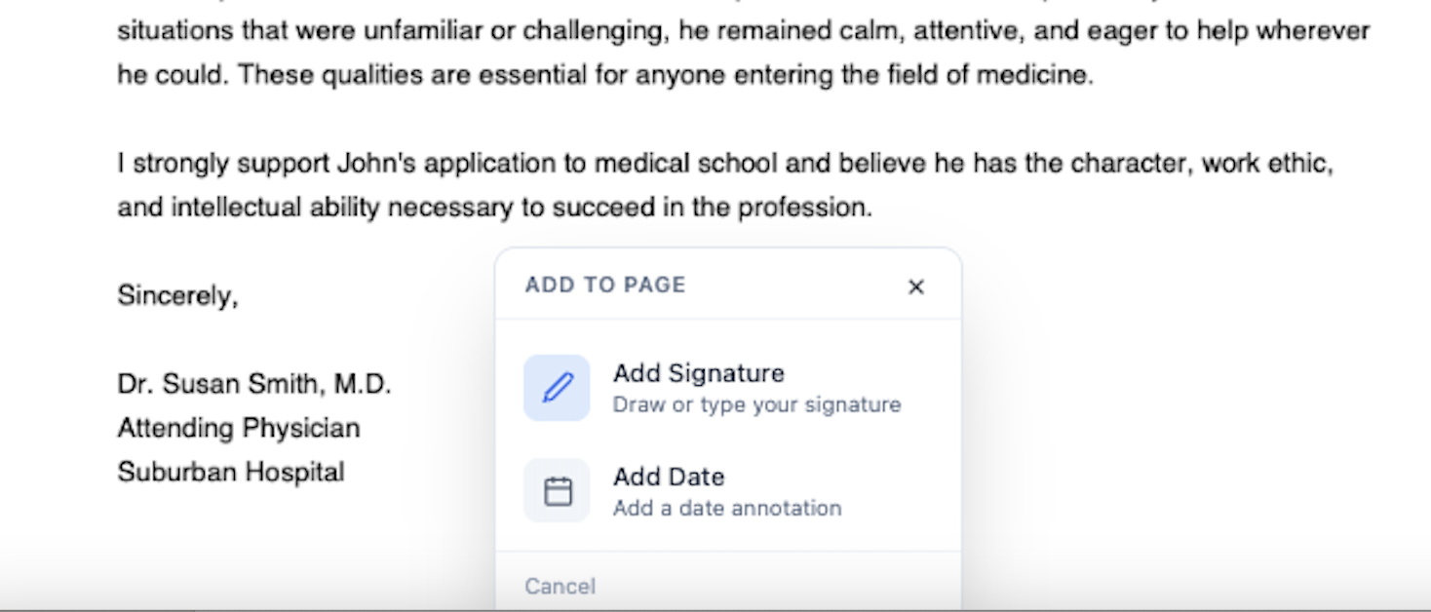Click the pencil icon for Add Signature

[x=557, y=388]
